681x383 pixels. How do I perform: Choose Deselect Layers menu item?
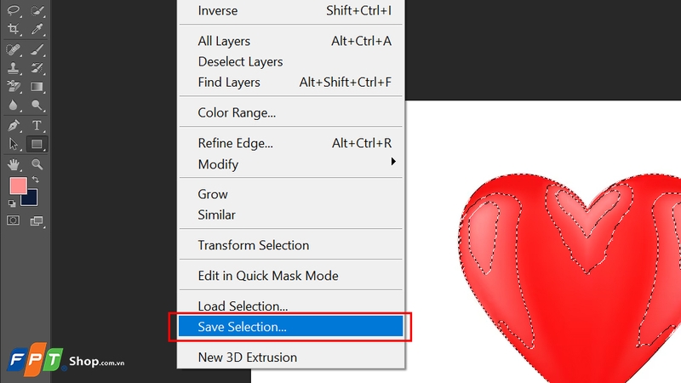[x=291, y=61]
